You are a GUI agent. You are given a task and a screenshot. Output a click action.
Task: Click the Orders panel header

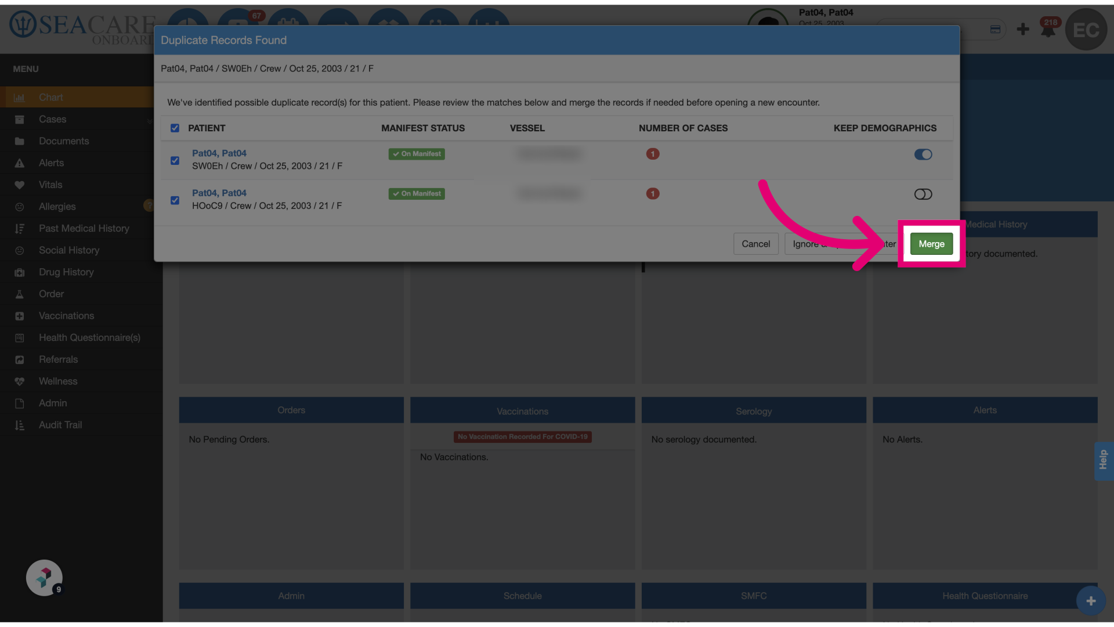(291, 410)
